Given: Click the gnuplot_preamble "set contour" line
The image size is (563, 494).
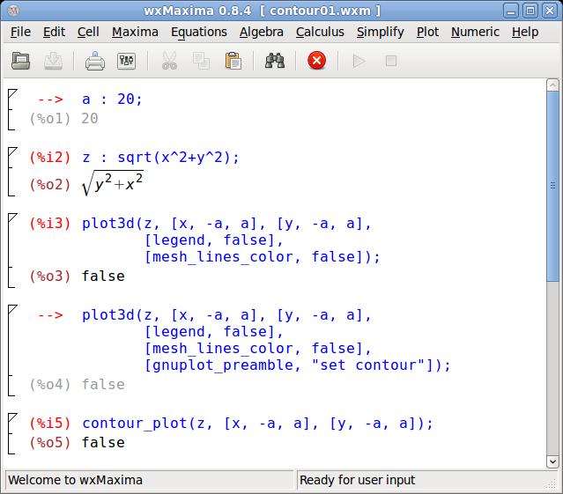Looking at the screenshot, I should click(297, 365).
